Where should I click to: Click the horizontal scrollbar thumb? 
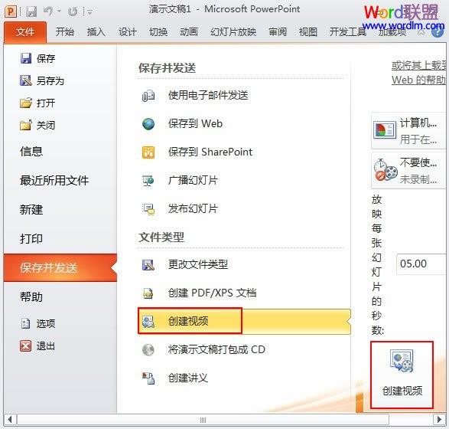203,420
